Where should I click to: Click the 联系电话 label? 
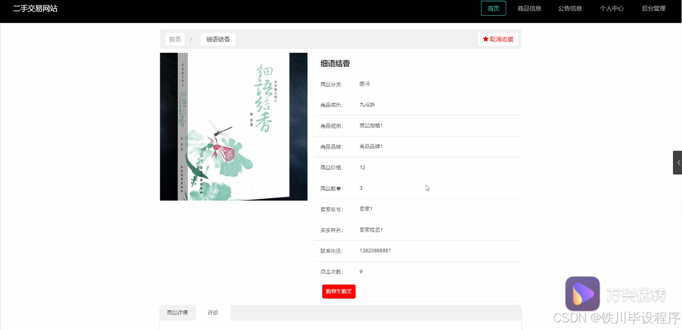(332, 251)
